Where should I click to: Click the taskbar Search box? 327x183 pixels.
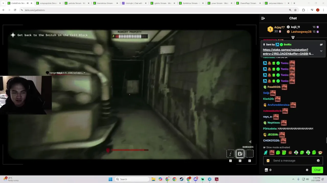point(132,179)
